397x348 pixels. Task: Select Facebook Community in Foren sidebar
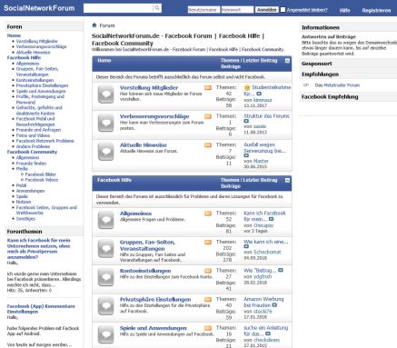(x=32, y=152)
